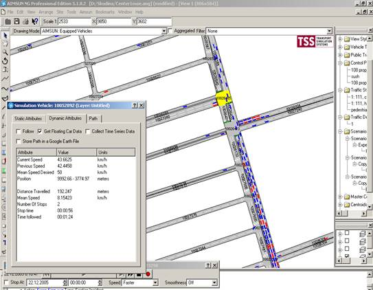Open the Aggregated Filter dropdown
This screenshot has width=373, height=290.
click(x=329, y=31)
